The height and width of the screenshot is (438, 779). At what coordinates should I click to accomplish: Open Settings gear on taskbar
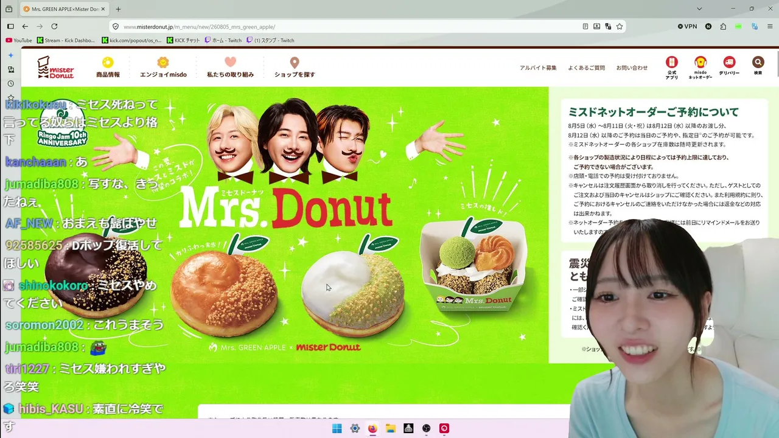(x=355, y=428)
